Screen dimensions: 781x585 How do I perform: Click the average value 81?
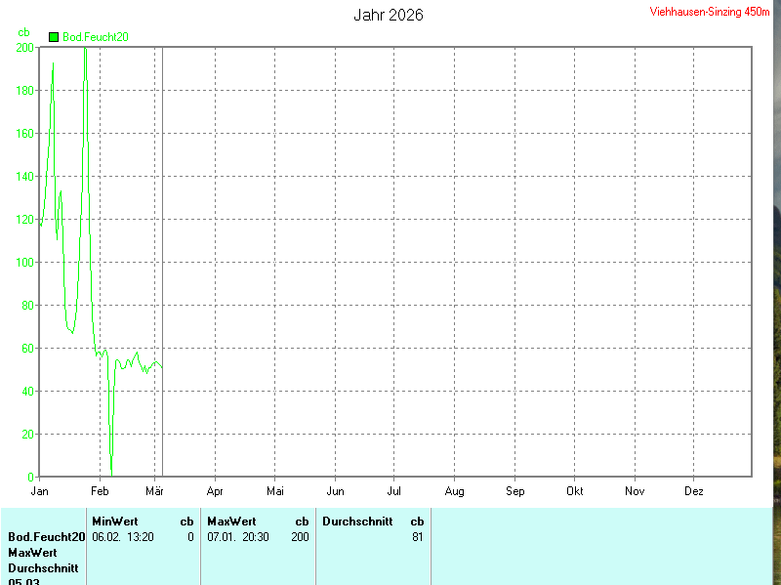coord(417,537)
